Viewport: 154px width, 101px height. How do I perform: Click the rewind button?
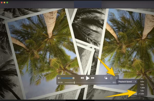pyautogui.click(x=82, y=78)
